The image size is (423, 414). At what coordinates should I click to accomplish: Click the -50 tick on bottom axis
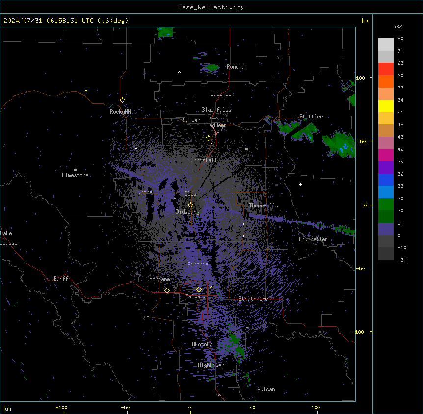(125, 407)
